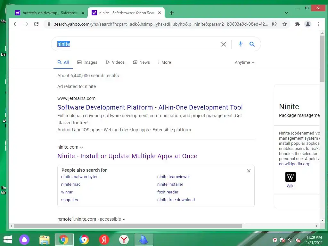
Task: Click the Wikipedia W icon
Action: click(290, 177)
